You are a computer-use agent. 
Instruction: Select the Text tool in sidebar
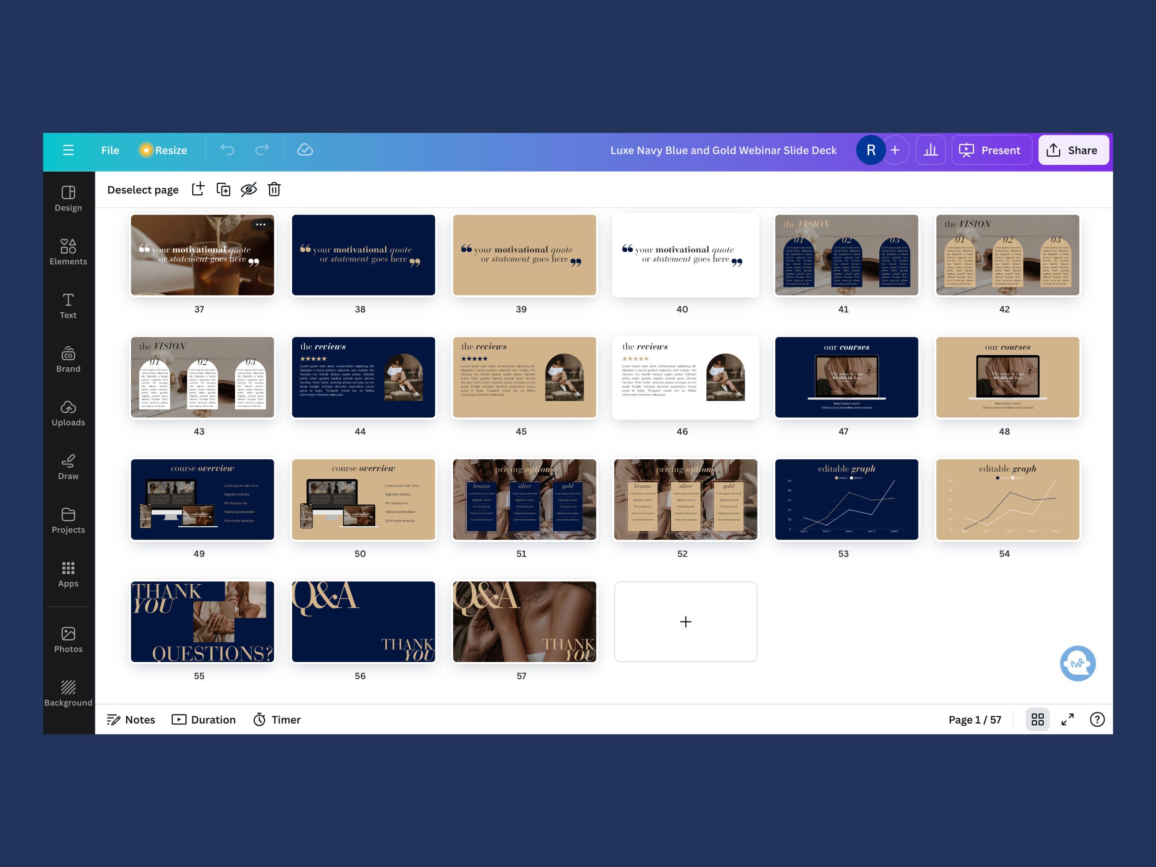tap(68, 306)
